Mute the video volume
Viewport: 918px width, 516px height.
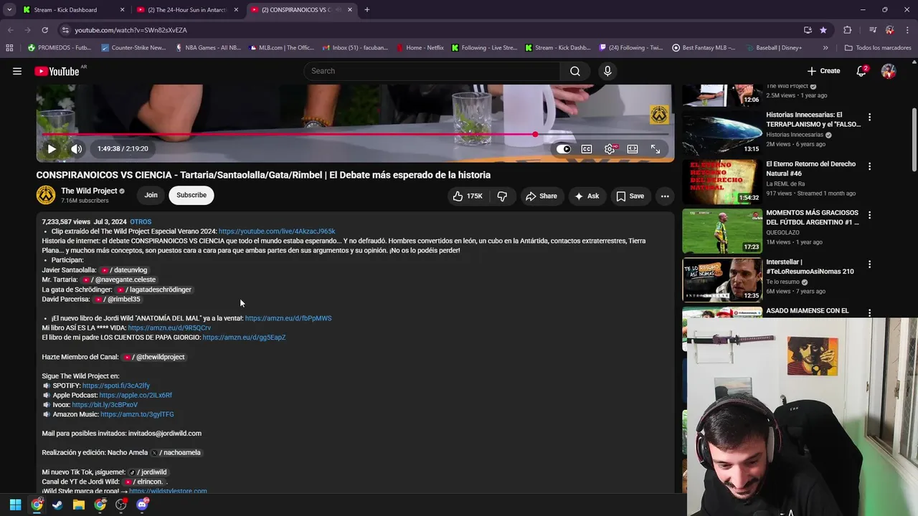coord(76,149)
